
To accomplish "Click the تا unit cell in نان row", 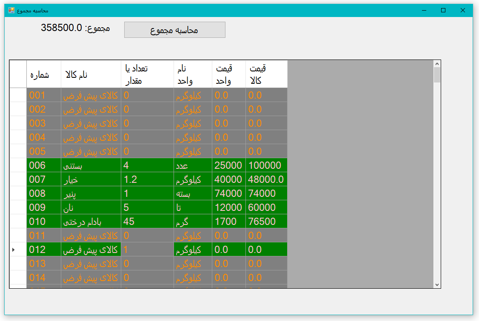I will (193, 207).
